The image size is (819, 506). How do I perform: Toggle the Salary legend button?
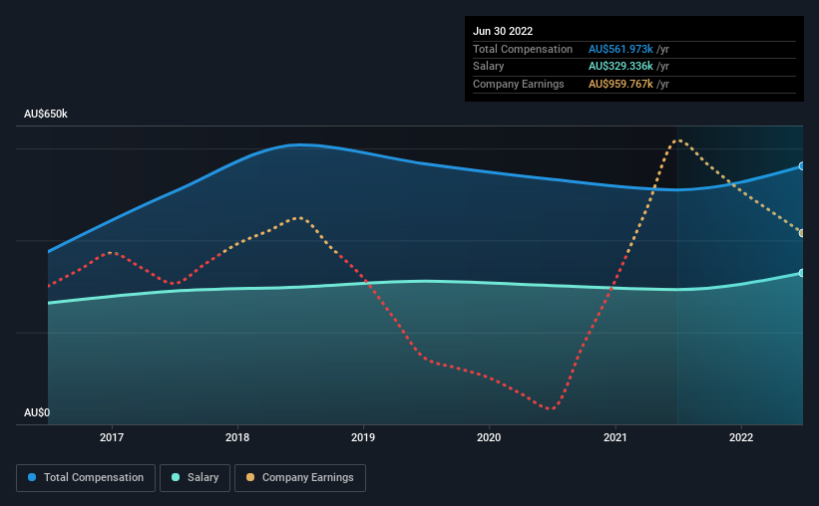coord(195,478)
